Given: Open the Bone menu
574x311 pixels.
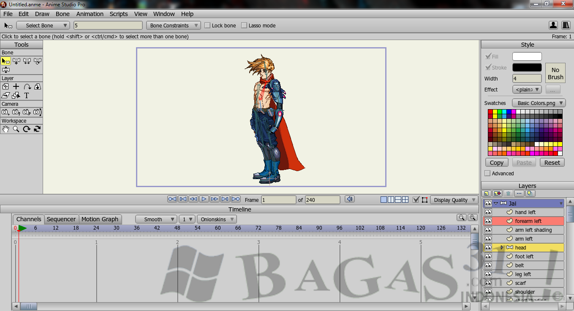Looking at the screenshot, I should pos(63,14).
